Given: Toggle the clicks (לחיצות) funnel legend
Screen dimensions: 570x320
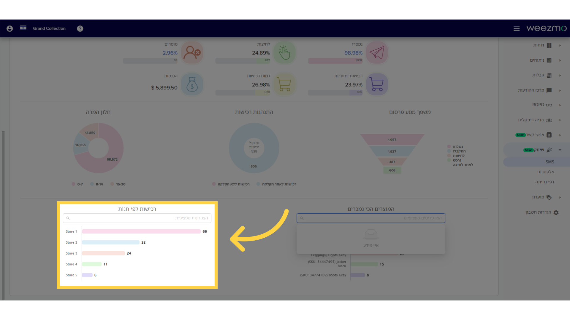Looking at the screenshot, I should [456, 156].
